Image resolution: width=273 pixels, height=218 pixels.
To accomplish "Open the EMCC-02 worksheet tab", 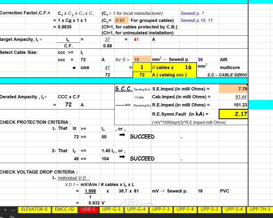I will pyautogui.click(x=64, y=210).
